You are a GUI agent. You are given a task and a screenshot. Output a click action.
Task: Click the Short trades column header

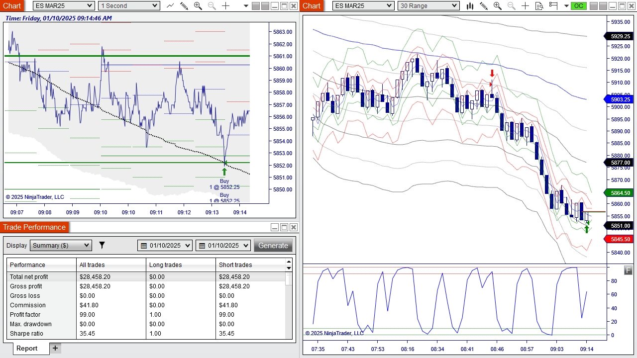pyautogui.click(x=251, y=265)
